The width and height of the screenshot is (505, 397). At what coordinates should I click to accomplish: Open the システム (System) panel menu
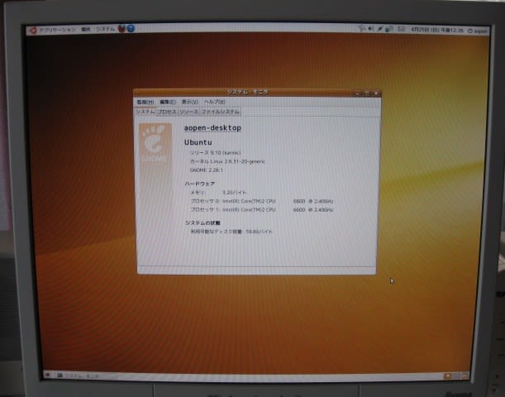105,29
